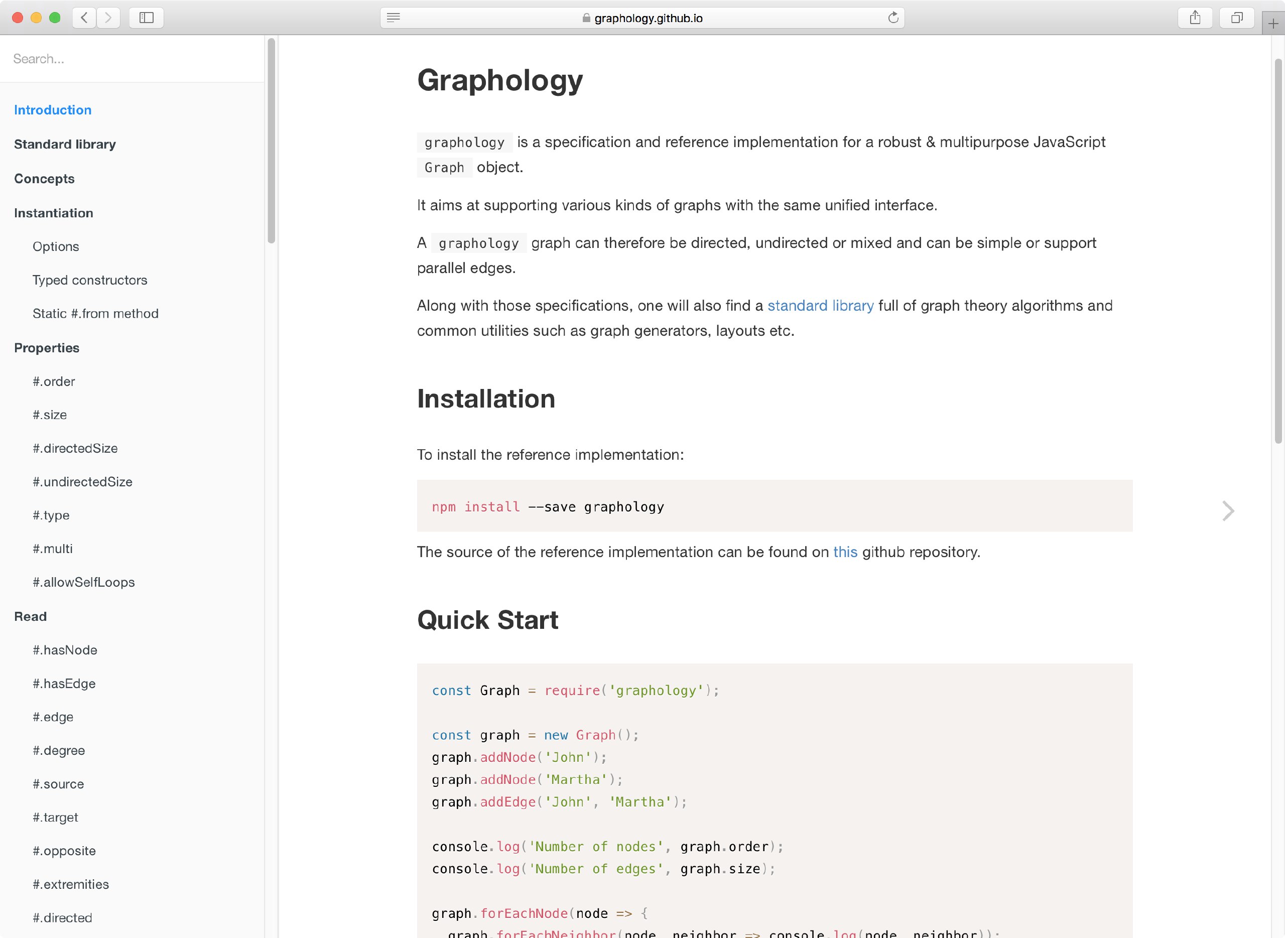Focus the Search... input field
Screen dimensions: 1285x938
click(x=132, y=59)
